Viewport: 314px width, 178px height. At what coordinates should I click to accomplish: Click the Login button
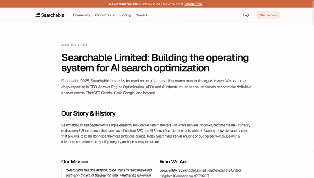pos(247,15)
